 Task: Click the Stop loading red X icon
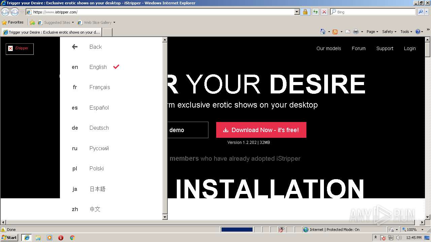(324, 12)
